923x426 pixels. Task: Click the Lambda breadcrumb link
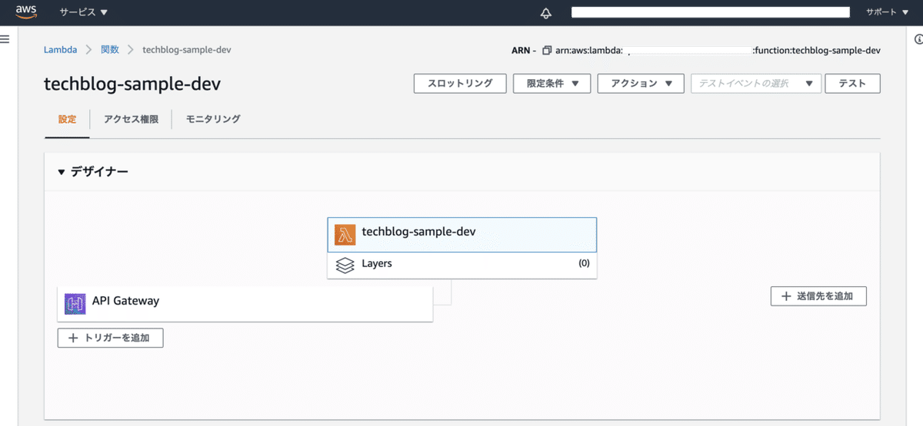(60, 50)
